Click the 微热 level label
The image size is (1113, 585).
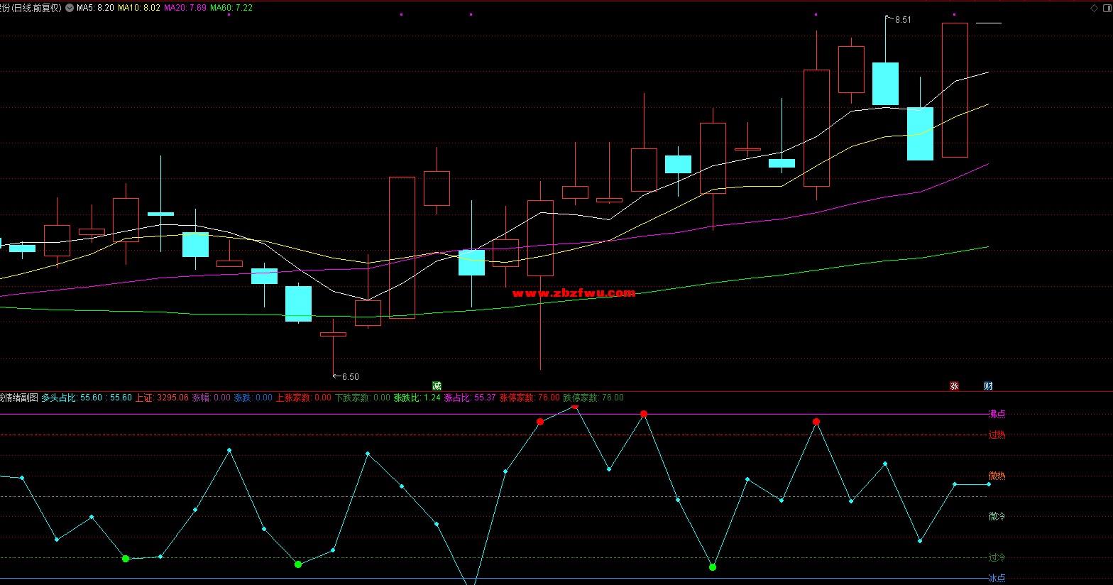tap(997, 476)
